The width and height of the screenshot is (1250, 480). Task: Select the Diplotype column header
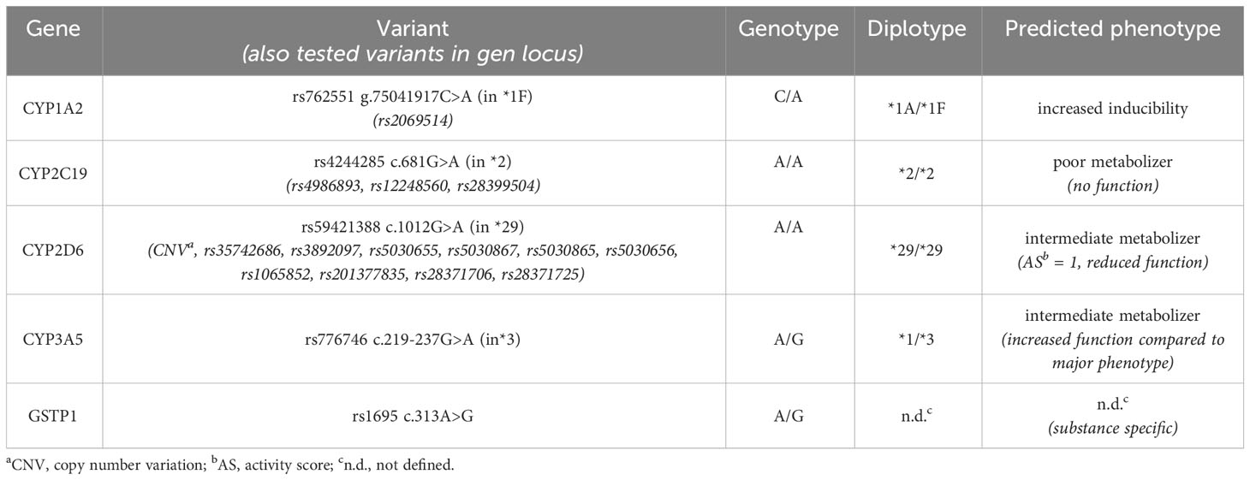click(917, 29)
